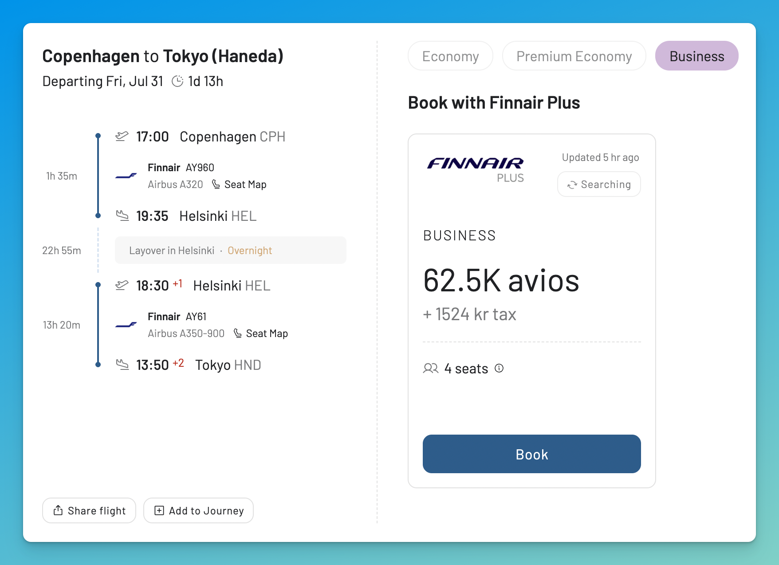Screen dimensions: 779x565
Task: Click the takeoff icon at 18:30 Helsinki
Action: (x=122, y=285)
